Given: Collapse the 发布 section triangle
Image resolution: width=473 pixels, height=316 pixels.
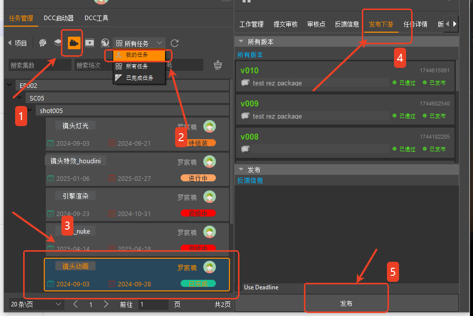Looking at the screenshot, I should point(242,170).
